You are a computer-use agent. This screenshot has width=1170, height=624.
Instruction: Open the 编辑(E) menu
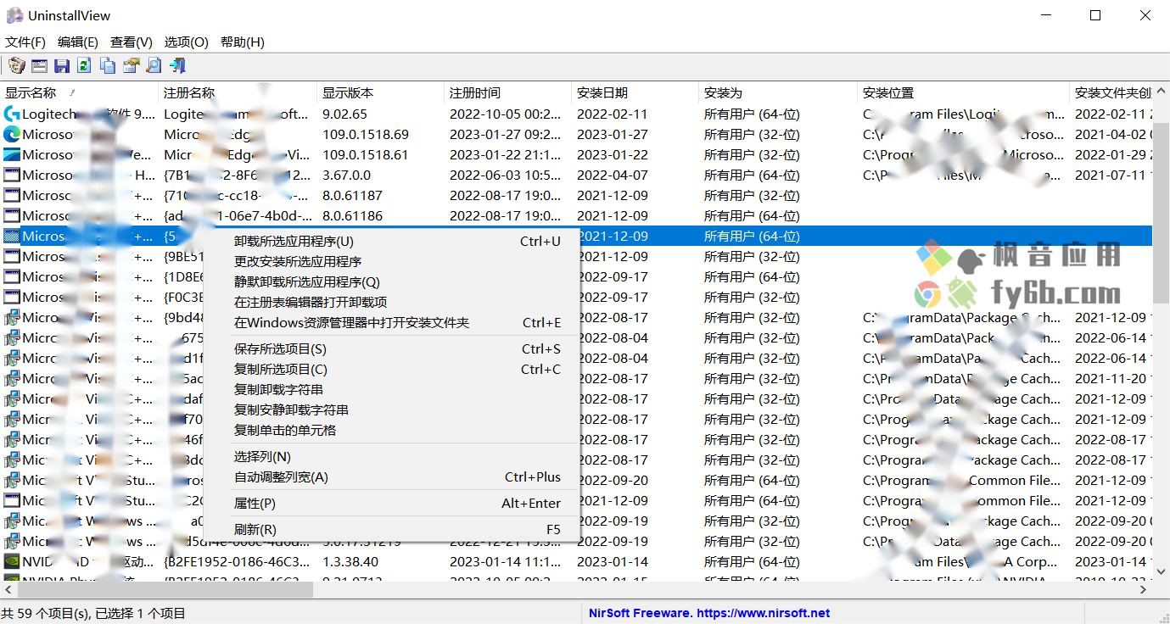(x=77, y=42)
